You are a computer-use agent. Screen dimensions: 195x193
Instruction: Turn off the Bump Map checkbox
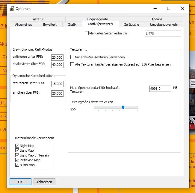[17, 165]
